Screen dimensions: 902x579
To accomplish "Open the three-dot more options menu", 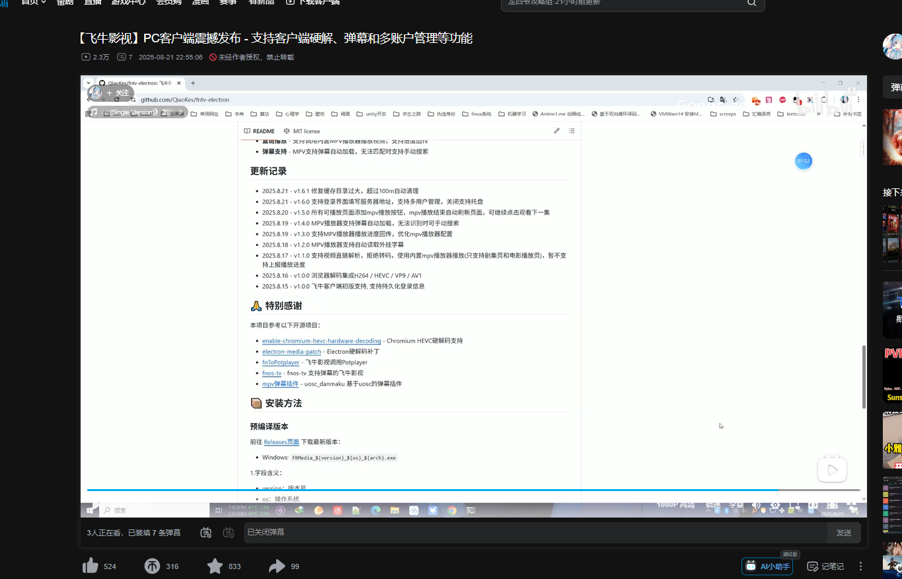I will (860, 566).
